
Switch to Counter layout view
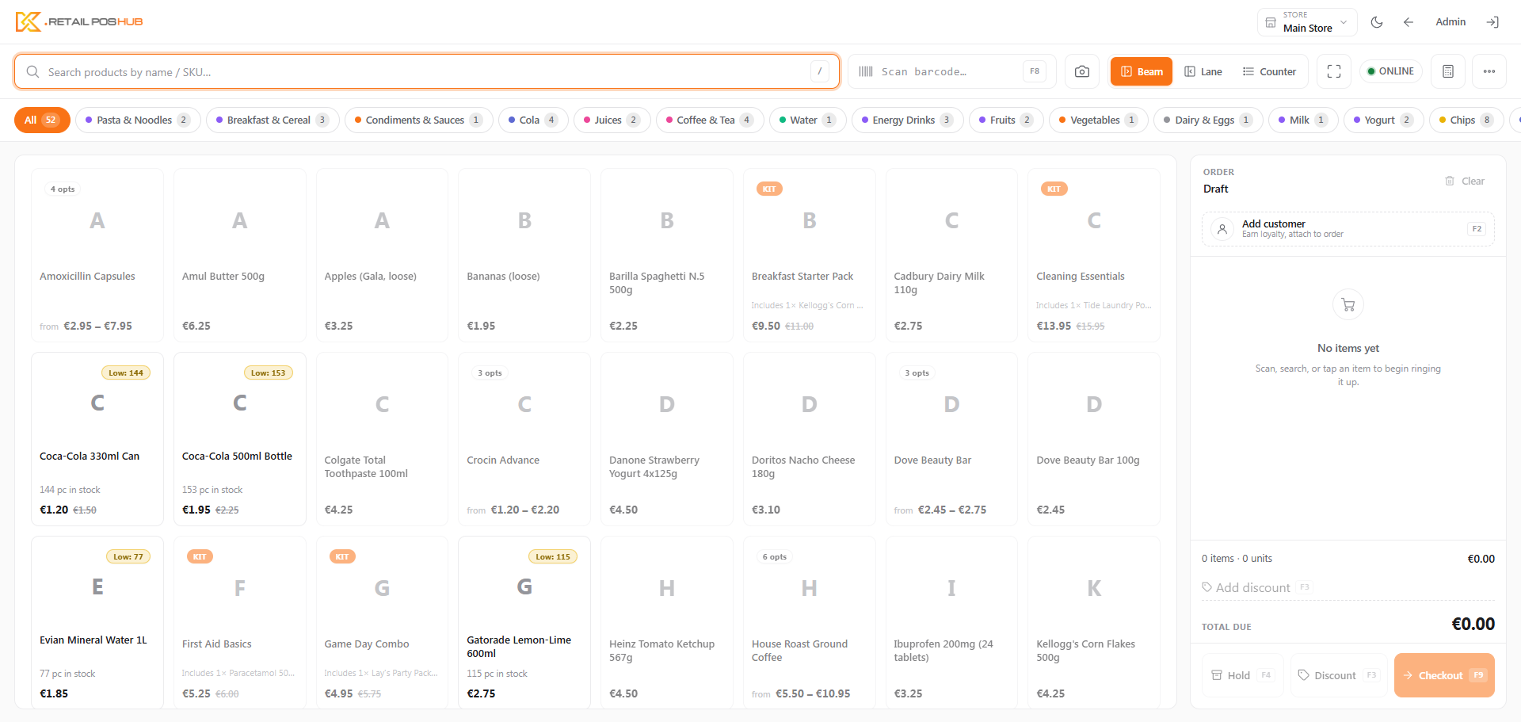click(1269, 71)
